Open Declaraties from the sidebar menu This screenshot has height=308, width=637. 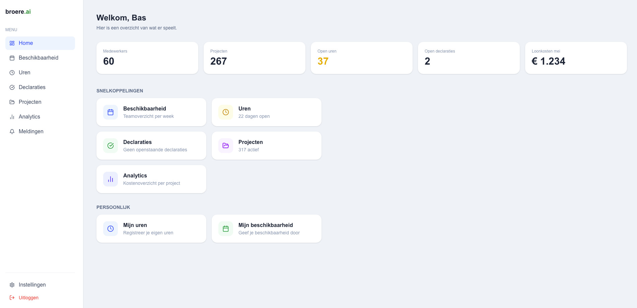40,87
